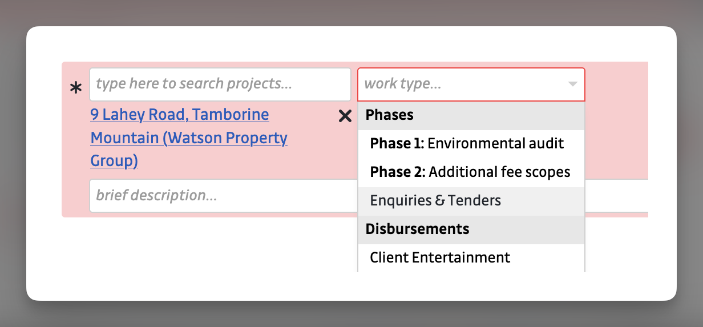Choose Phase 2: Additional fee scopes

tap(471, 172)
